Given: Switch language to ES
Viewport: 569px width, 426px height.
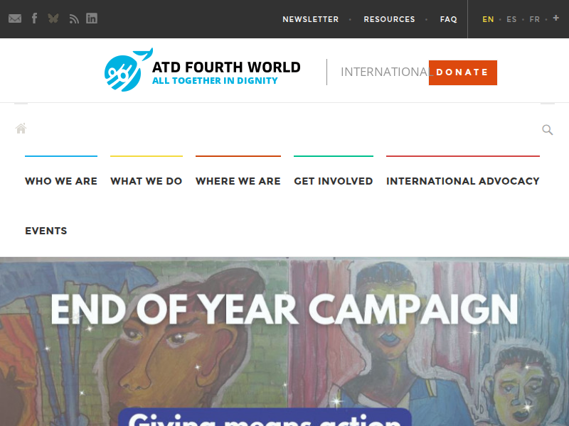Looking at the screenshot, I should [511, 19].
